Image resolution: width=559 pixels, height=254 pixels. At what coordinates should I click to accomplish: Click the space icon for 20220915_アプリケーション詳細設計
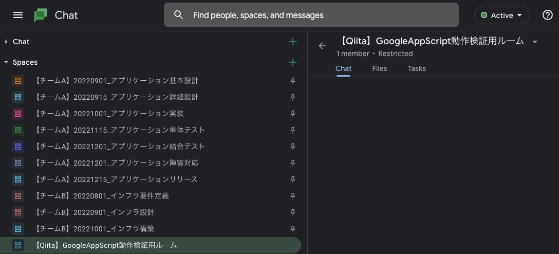tap(18, 97)
